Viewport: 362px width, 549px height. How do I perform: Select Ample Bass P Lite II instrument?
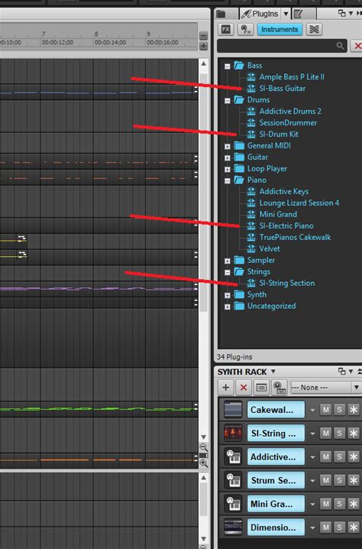click(292, 77)
